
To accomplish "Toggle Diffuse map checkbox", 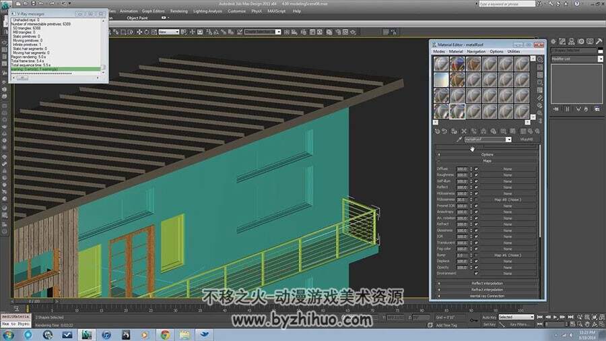I will [476, 169].
